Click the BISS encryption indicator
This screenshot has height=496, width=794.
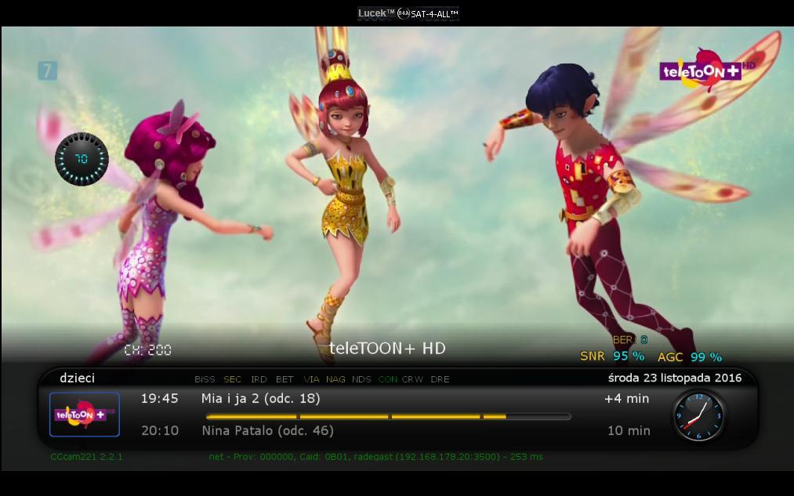[205, 379]
